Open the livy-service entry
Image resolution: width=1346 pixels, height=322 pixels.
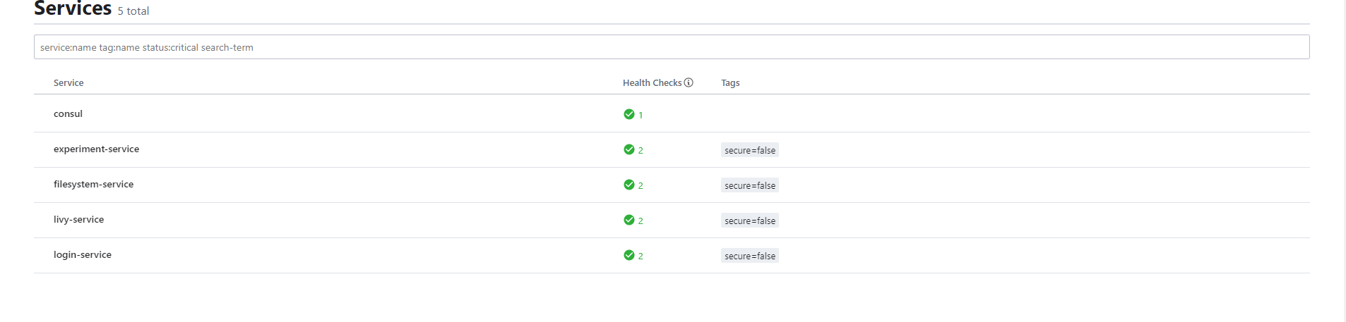pos(78,219)
